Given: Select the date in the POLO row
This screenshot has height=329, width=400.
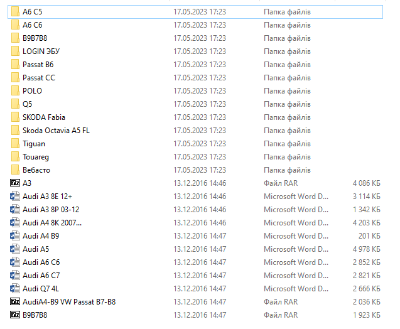Looking at the screenshot, I should pyautogui.click(x=200, y=91).
